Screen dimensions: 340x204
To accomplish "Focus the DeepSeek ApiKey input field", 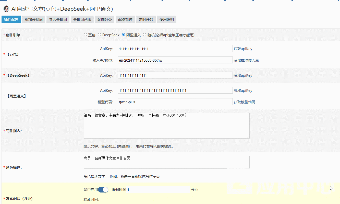I will (175, 75).
